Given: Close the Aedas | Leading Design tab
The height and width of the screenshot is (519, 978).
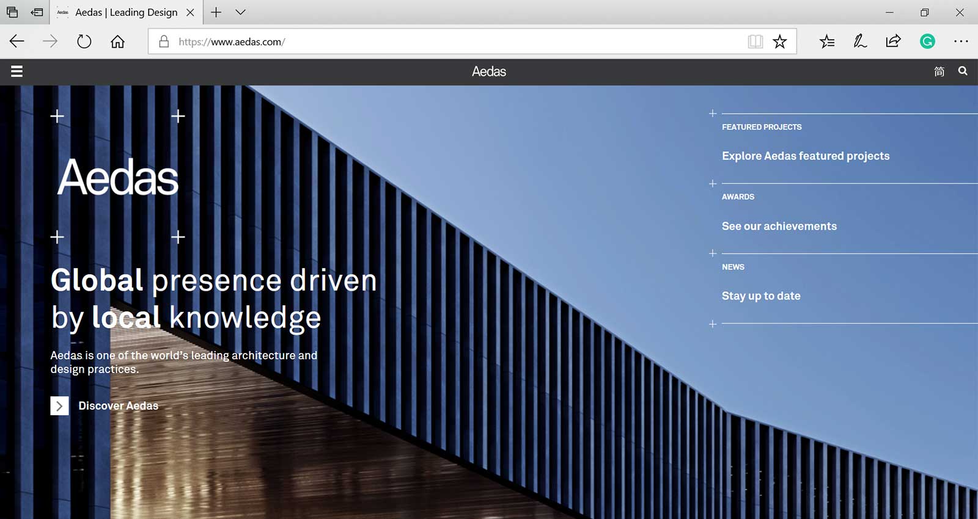Looking at the screenshot, I should pos(190,12).
